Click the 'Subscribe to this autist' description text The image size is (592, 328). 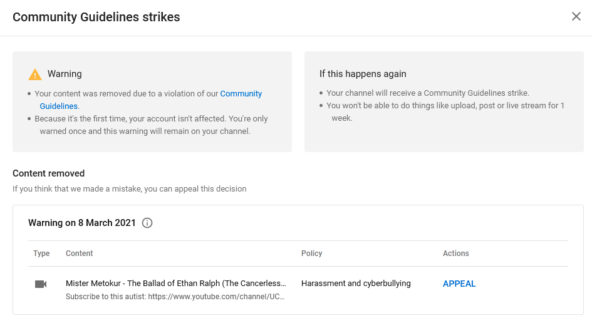[x=175, y=297]
